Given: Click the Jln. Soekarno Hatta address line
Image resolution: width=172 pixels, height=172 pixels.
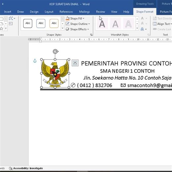Looking at the screenshot, I should coord(127,78).
